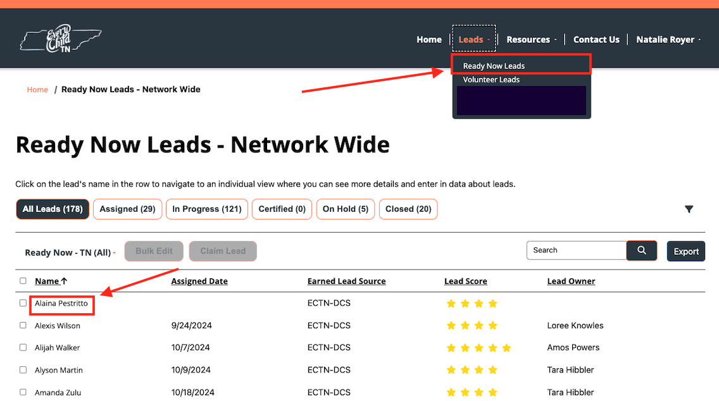Screen dimensions: 719x401
Task: Open Alyson Martin's lead record
Action: click(59, 370)
